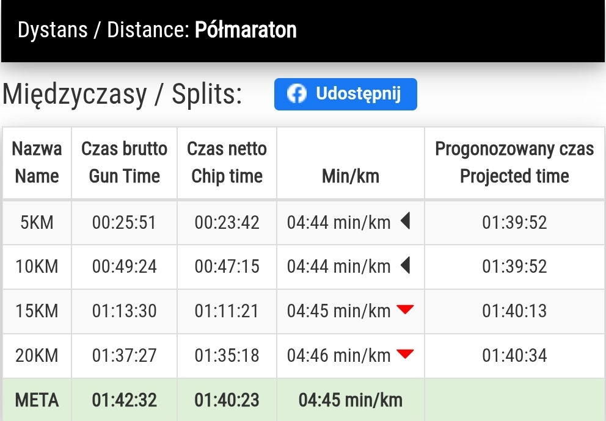Click the Czas brutto Gun Time header
The width and height of the screenshot is (606, 421).
[x=124, y=162]
